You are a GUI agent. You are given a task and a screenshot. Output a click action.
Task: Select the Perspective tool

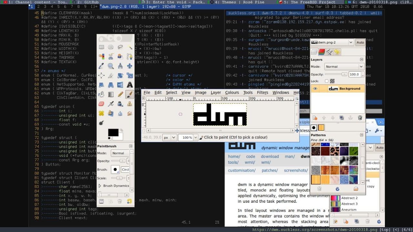[x=111, y=85]
